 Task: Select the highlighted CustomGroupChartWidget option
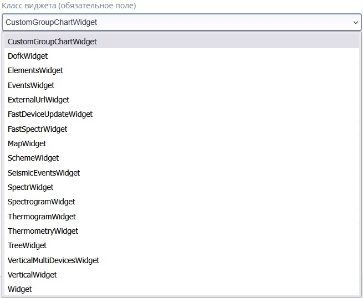tap(52, 42)
